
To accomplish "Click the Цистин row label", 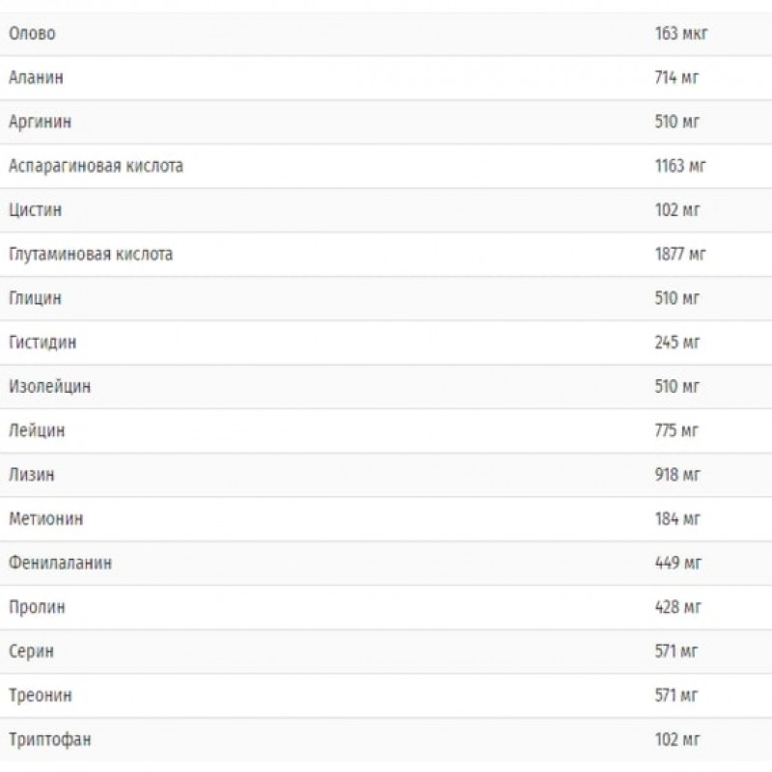I will 36,210.
